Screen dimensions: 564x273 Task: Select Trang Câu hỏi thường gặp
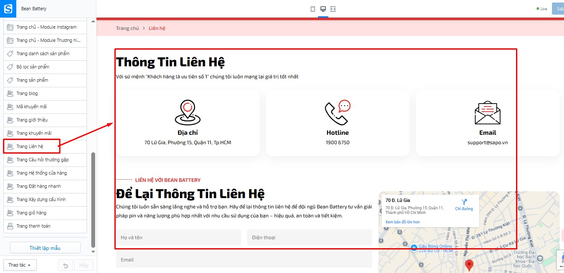45,160
